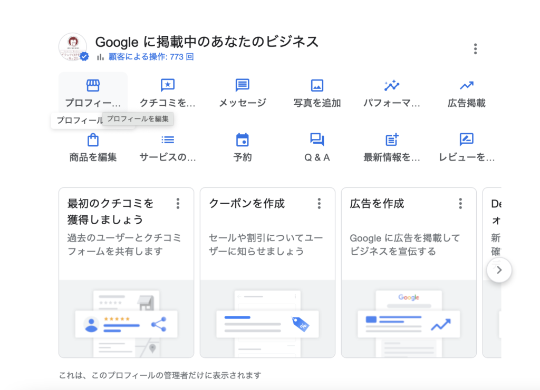Open the reviews star speech-bubble icon
Screen dimensions: 540x390
(167, 86)
